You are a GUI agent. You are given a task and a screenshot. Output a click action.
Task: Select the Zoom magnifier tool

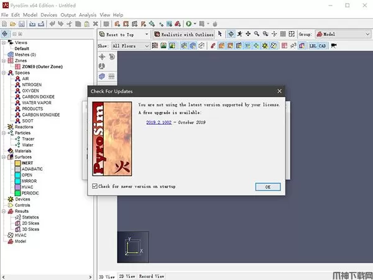coord(257,34)
